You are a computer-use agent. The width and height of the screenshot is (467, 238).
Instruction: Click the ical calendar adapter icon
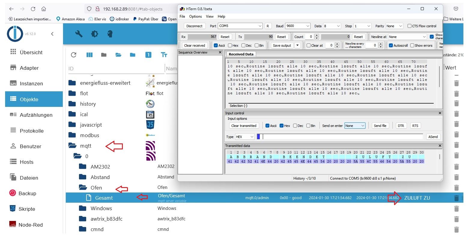tap(150, 114)
